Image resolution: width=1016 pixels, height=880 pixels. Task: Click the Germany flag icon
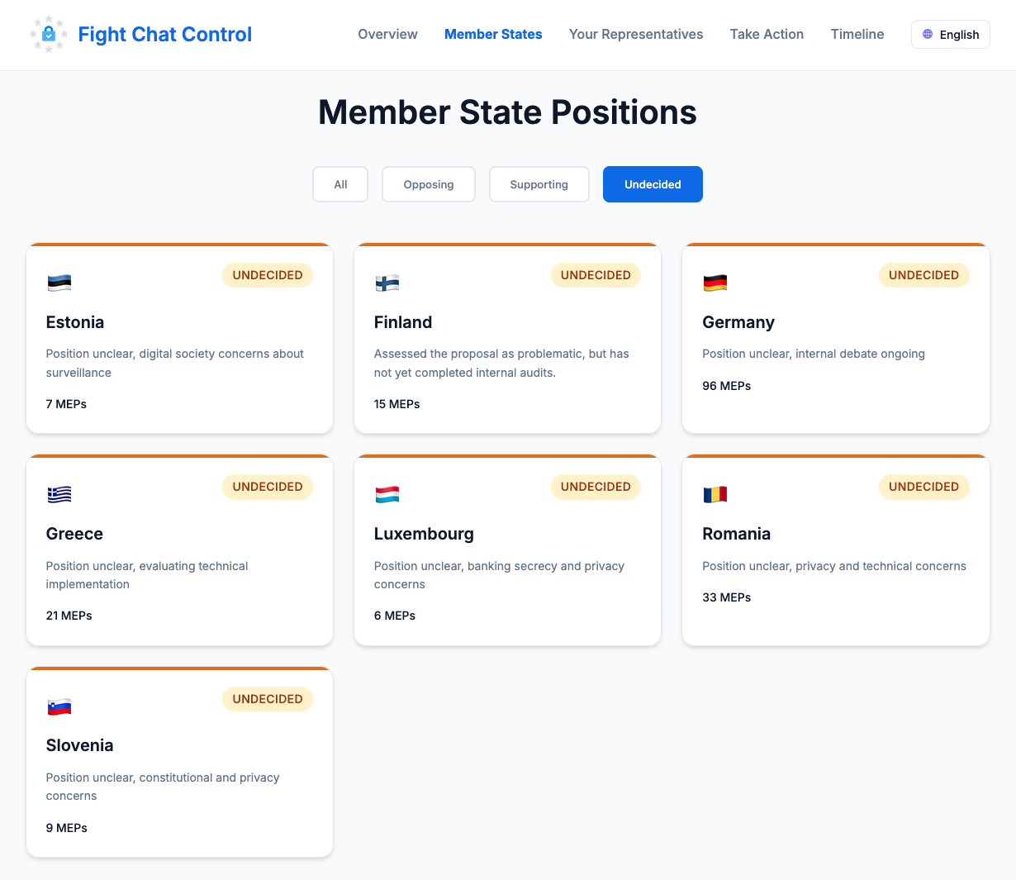pos(715,283)
